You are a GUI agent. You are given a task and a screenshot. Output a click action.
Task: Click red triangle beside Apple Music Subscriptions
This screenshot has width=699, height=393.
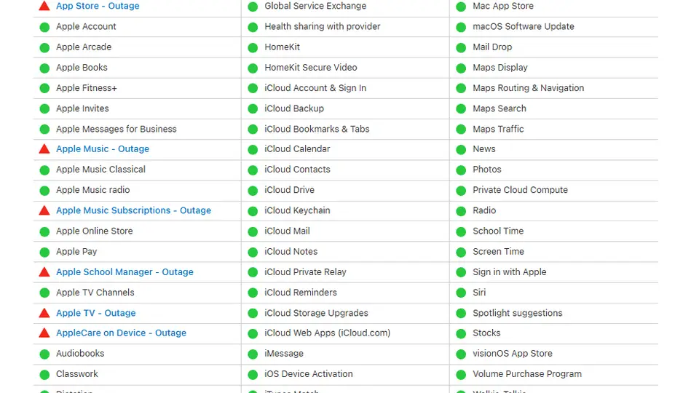pyautogui.click(x=44, y=210)
